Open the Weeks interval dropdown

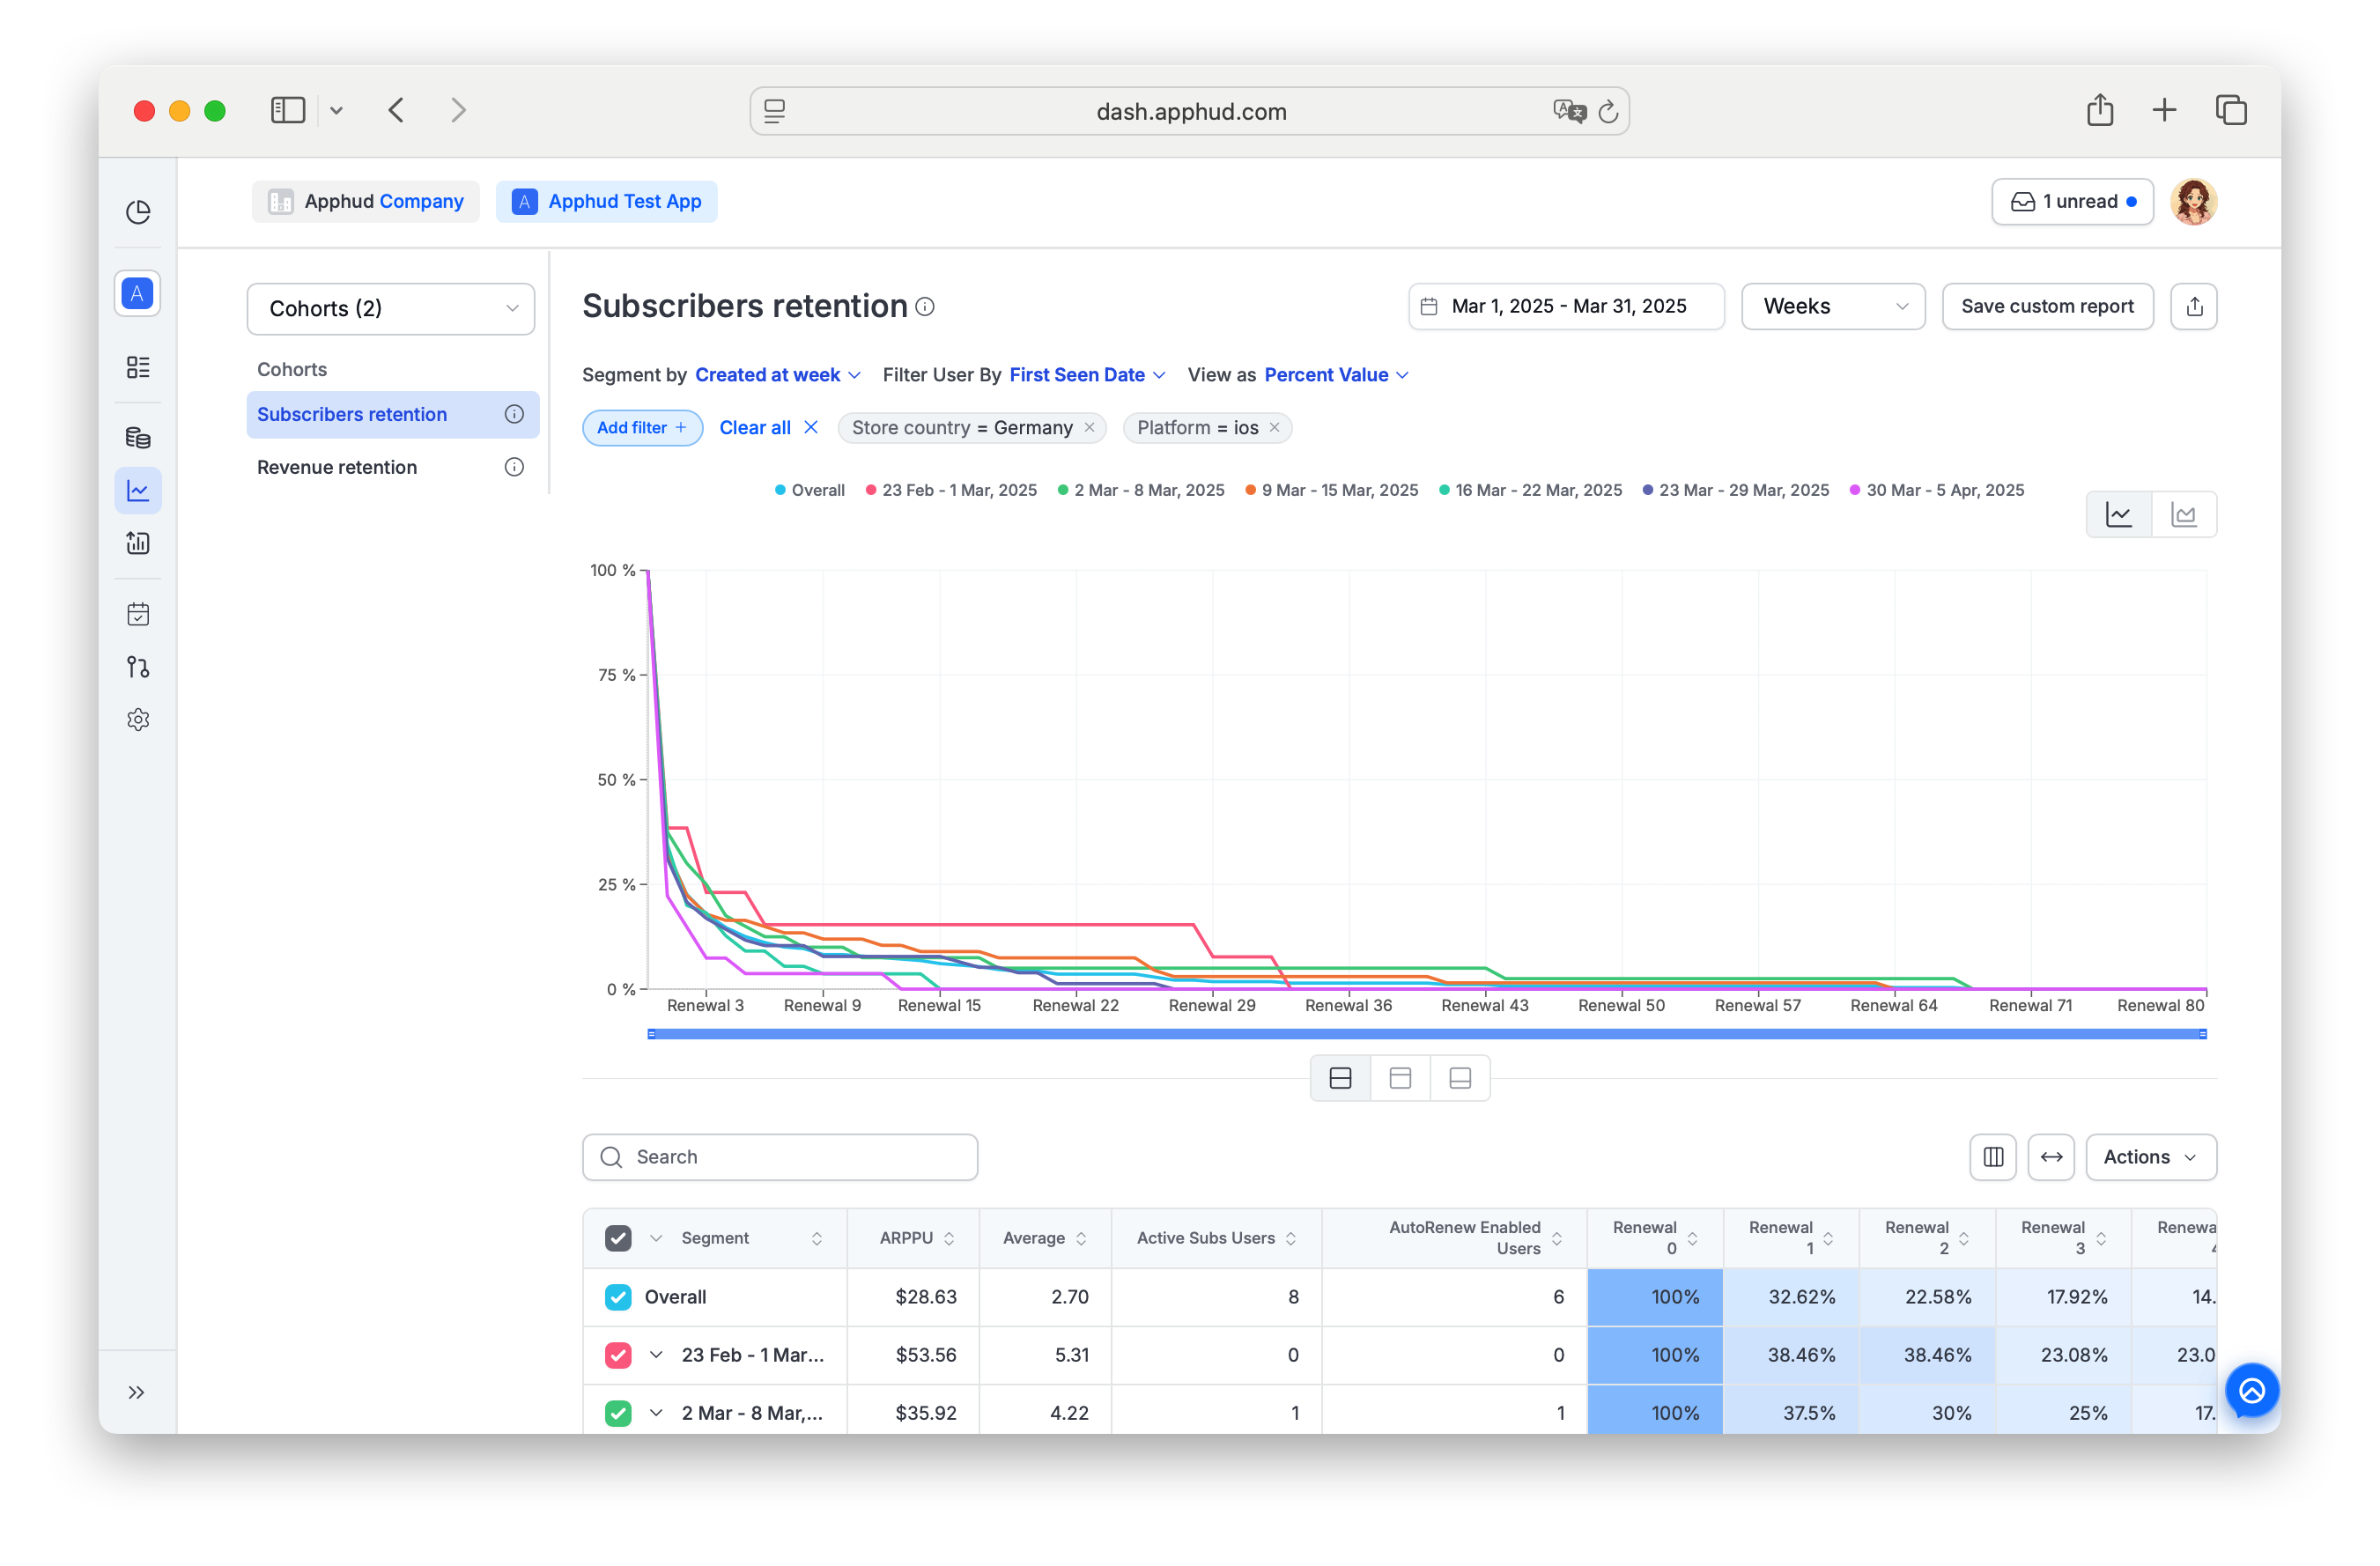coord(1833,306)
